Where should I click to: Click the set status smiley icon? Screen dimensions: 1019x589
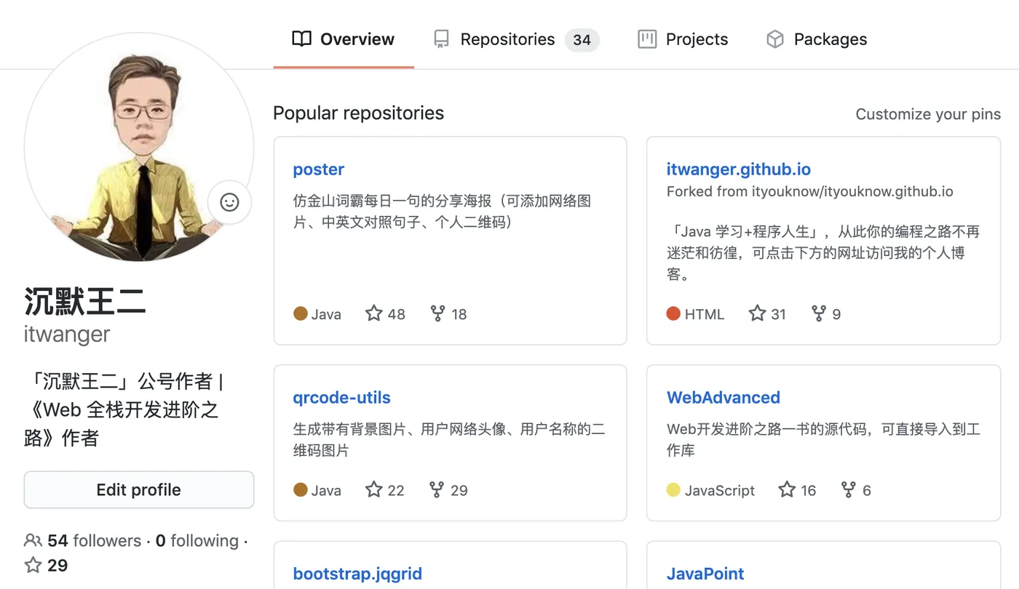229,202
